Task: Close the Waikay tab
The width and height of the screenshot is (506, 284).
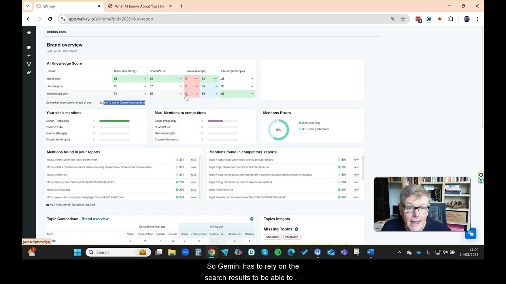Action: (x=99, y=6)
